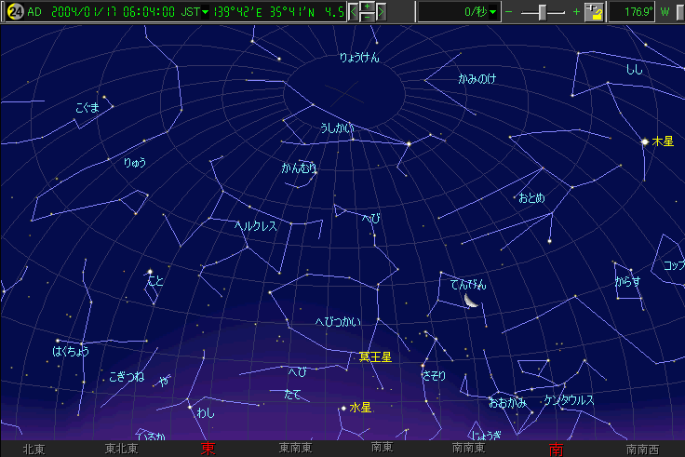Select the red 南 direction label

556,449
